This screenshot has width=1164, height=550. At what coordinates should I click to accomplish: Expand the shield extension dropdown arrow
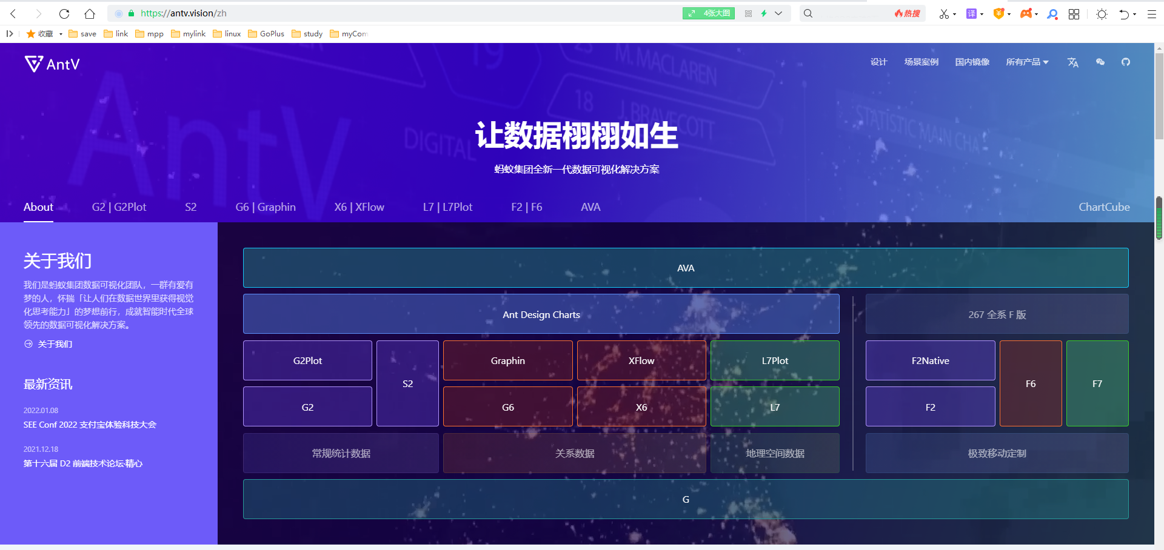click(x=1009, y=15)
